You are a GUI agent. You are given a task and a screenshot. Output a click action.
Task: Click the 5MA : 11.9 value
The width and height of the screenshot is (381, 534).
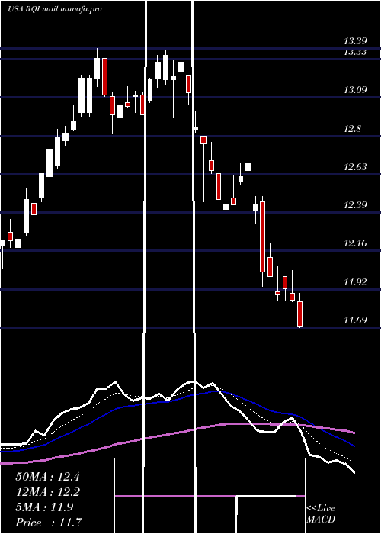(44, 507)
